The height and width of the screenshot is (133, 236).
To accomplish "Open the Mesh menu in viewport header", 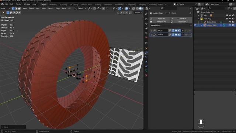I will tap(44, 8).
